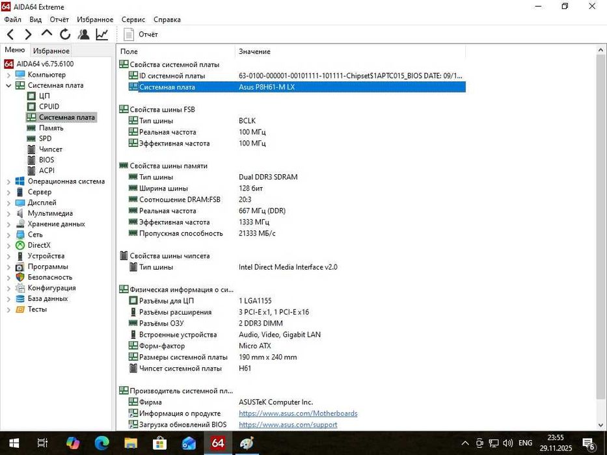The image size is (607, 455).
Task: Open the Отчёт menu in menu bar
Action: click(x=59, y=19)
